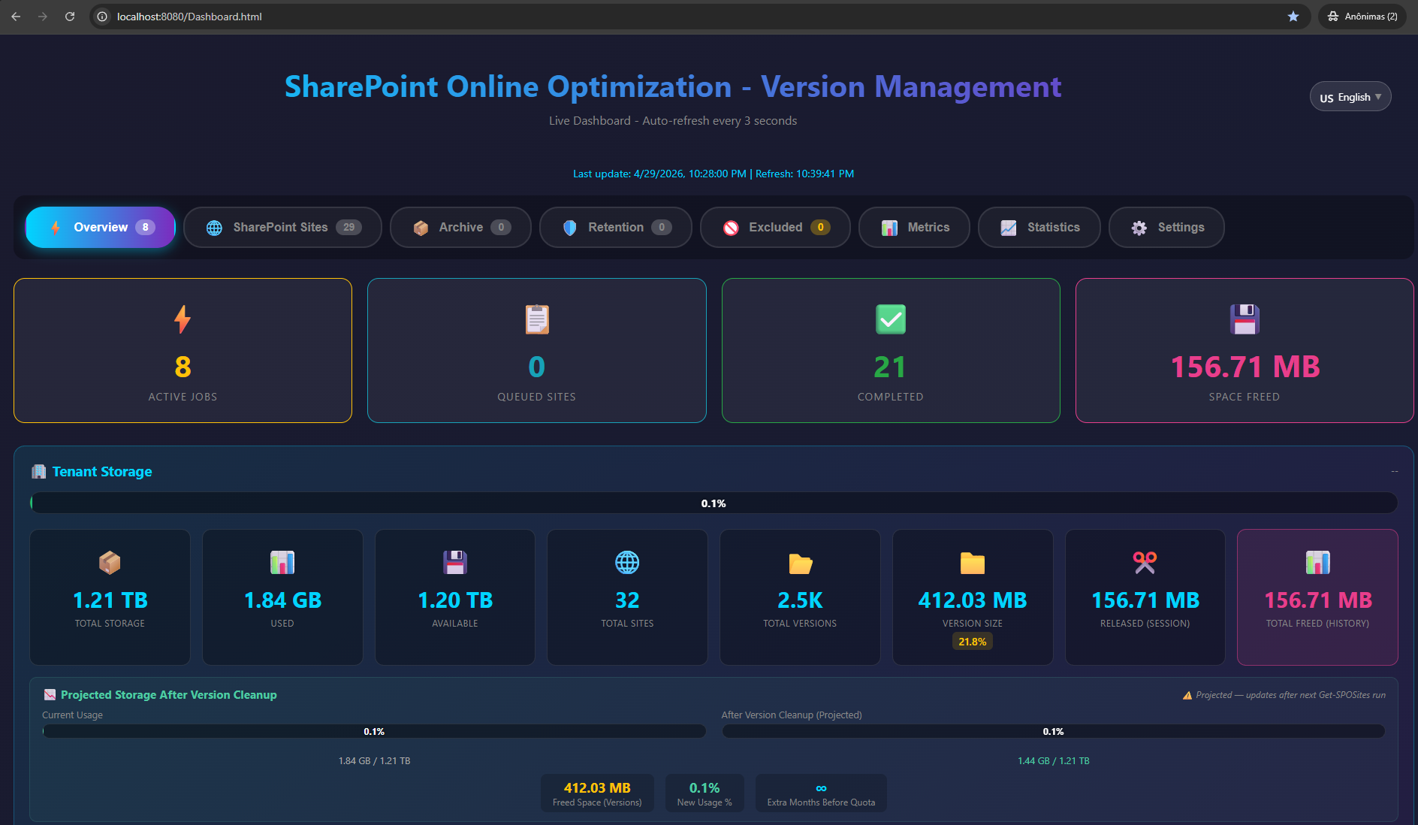This screenshot has height=825, width=1418.
Task: Click the Last update timestamp line
Action: [714, 174]
